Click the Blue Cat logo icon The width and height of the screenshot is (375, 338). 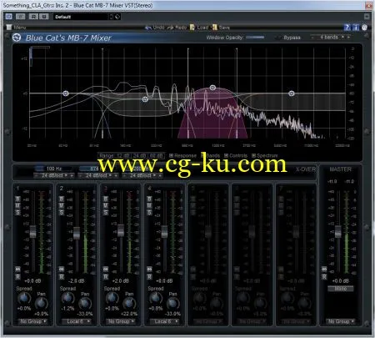point(17,38)
